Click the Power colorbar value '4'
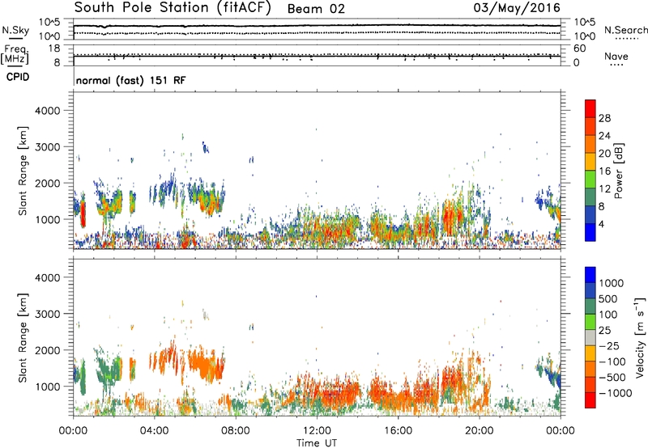This screenshot has width=648, height=448. pyautogui.click(x=602, y=224)
